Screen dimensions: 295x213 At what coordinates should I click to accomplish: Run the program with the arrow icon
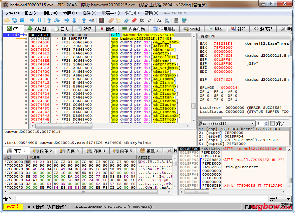[32, 20]
